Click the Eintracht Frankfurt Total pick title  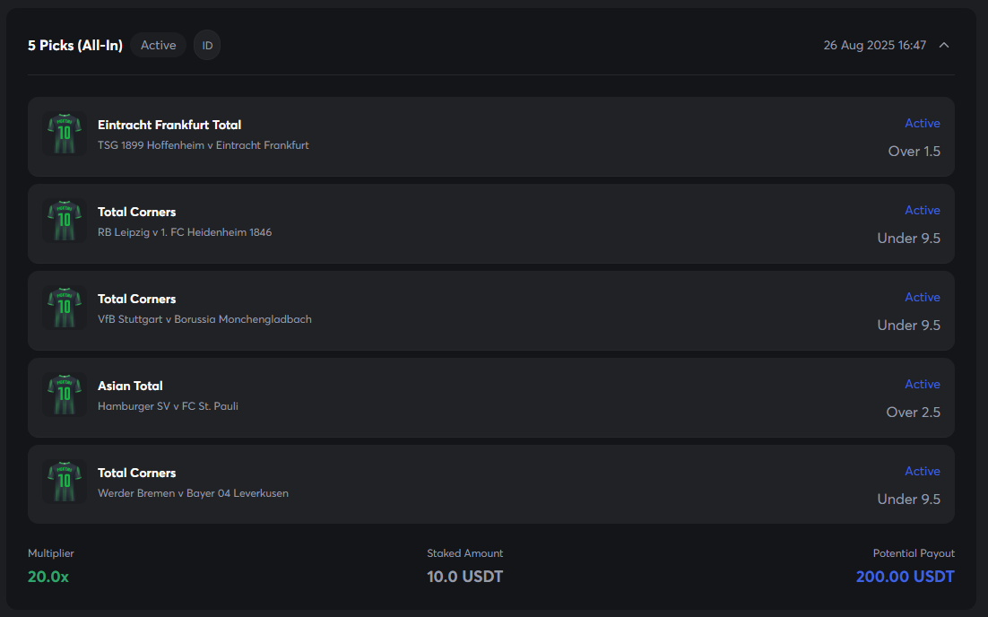point(169,125)
